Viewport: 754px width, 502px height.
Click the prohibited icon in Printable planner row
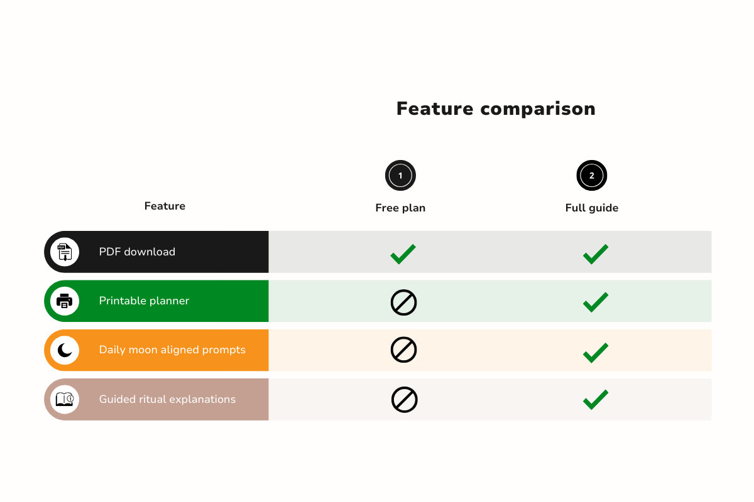[x=403, y=302]
